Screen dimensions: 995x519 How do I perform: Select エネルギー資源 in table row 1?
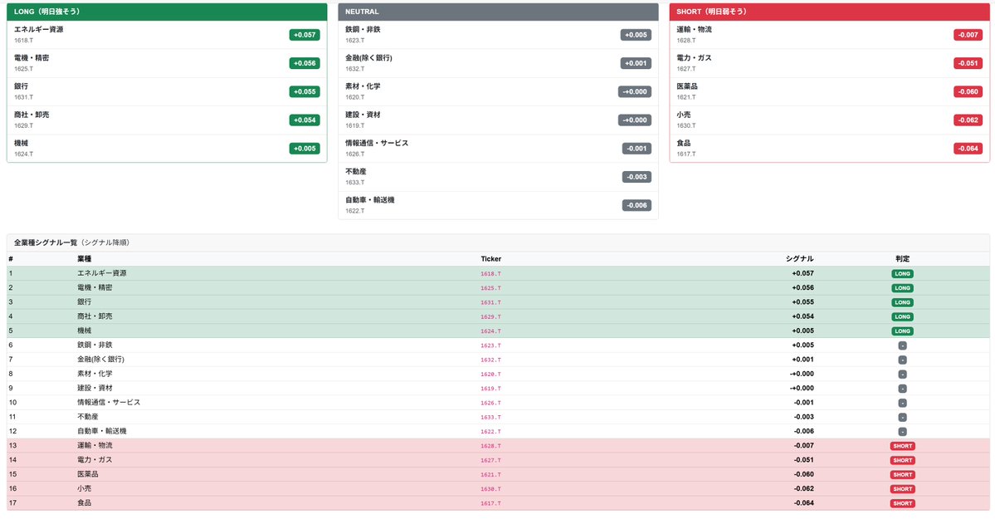[102, 273]
